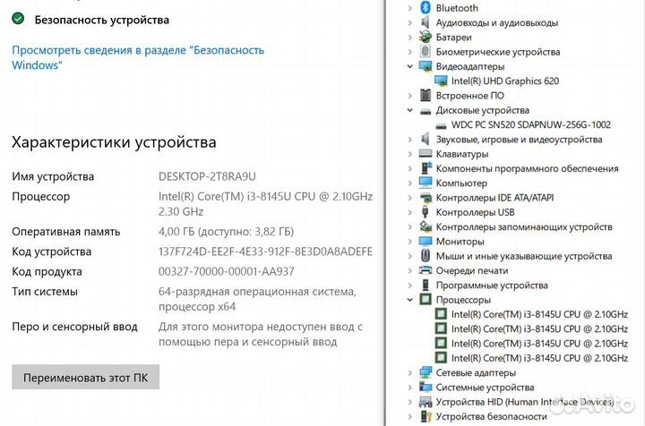Click the green Безопасность устройства checkmark icon
This screenshot has width=645, height=426.
coord(18,19)
